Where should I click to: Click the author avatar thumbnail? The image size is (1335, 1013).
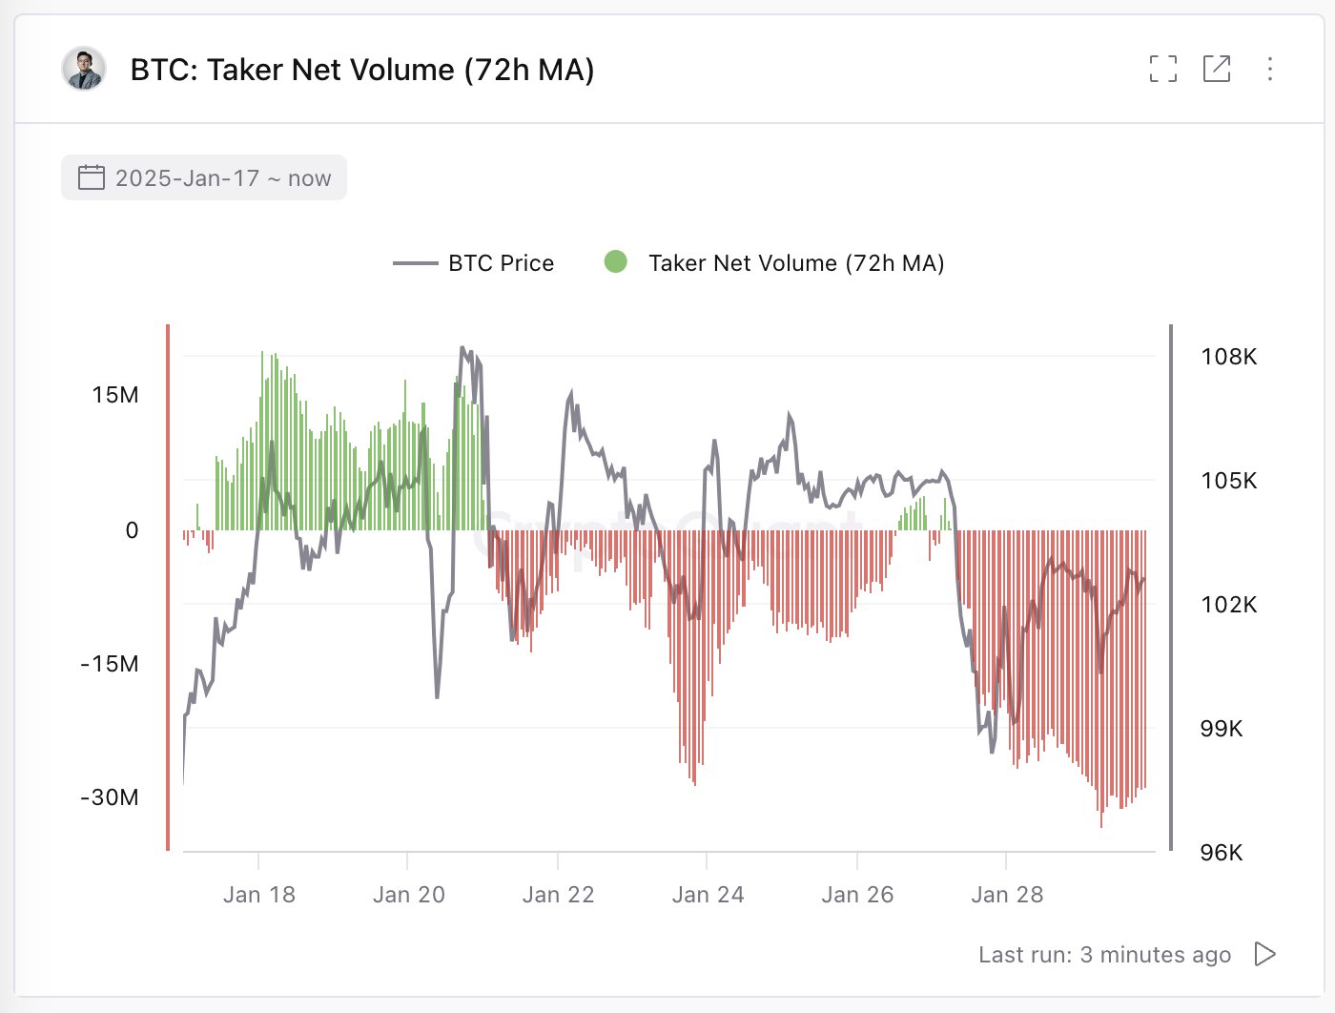tap(84, 70)
